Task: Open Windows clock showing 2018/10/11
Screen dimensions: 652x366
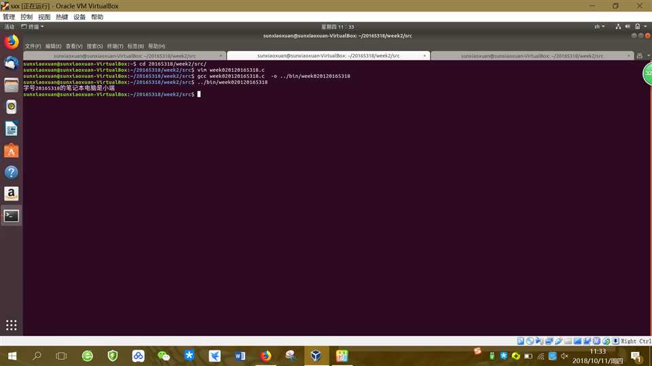Action: click(x=598, y=356)
